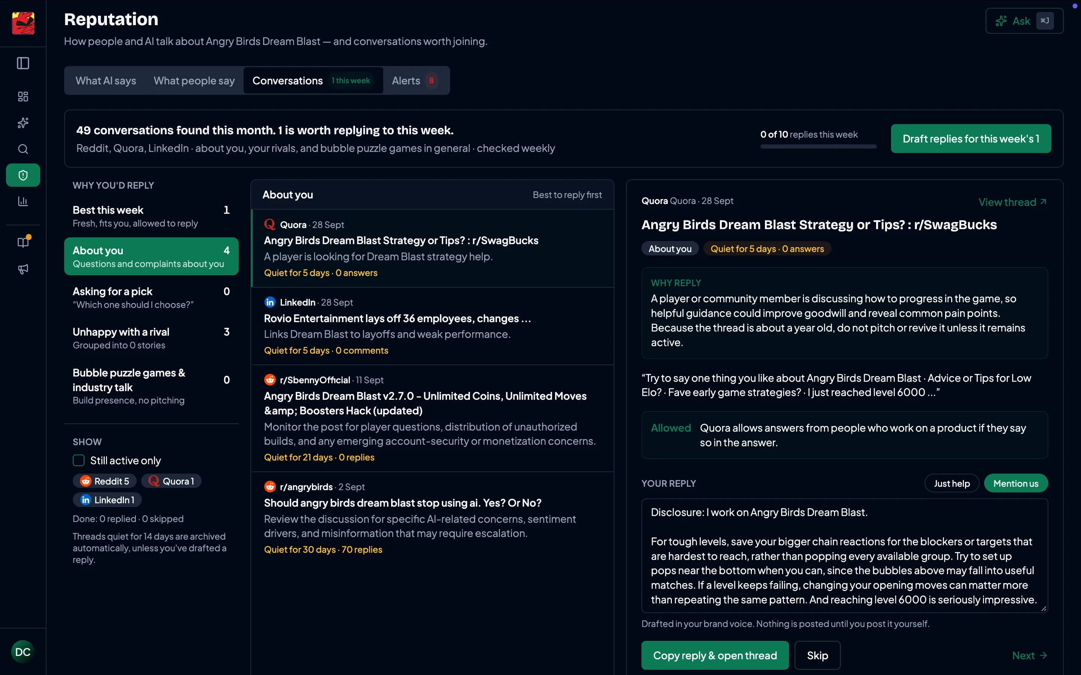Select the Just help reply mode

coord(952,483)
